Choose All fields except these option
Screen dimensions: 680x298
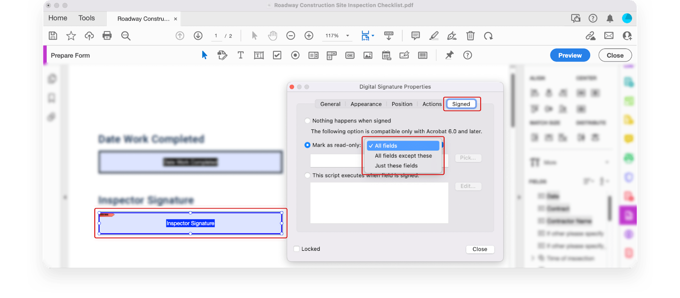point(403,156)
